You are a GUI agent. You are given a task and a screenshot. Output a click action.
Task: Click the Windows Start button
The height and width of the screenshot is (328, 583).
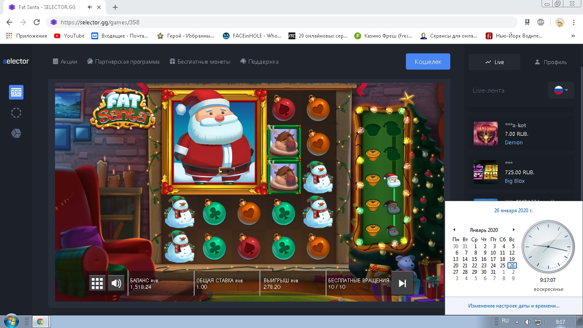pyautogui.click(x=10, y=322)
